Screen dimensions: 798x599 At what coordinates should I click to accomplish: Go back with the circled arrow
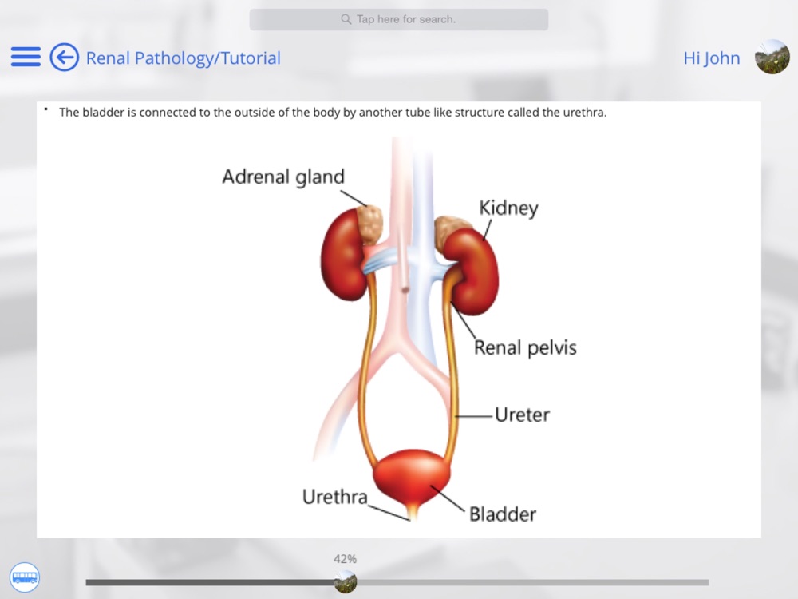tap(64, 57)
